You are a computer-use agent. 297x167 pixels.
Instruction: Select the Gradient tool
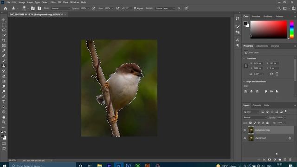click(4, 81)
